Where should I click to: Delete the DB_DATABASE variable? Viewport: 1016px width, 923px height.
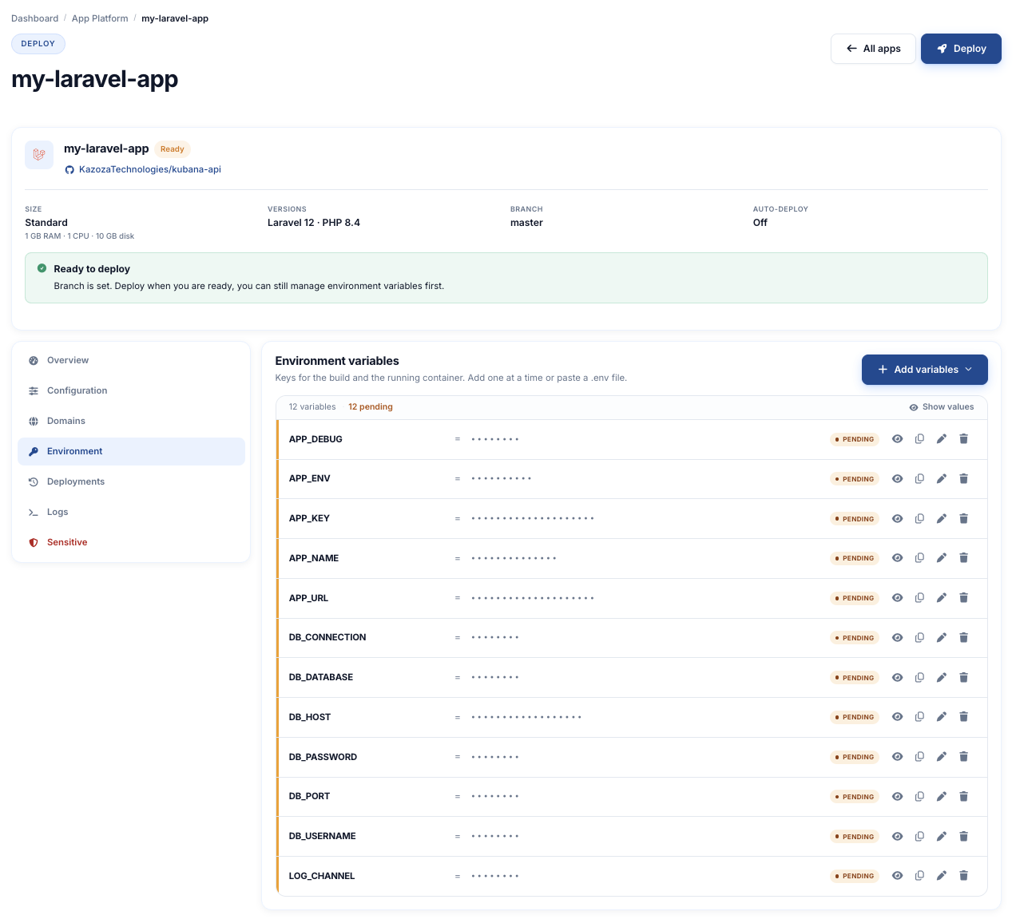963,678
